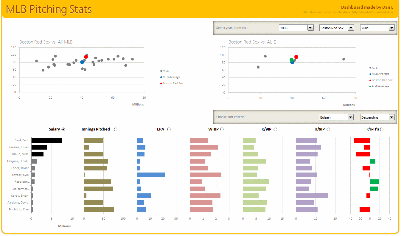The height and width of the screenshot is (236, 401).
Task: Click the MLB Pitching Stats heading
Action: pyautogui.click(x=49, y=9)
